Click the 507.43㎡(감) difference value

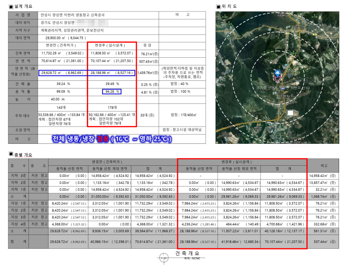coord(149,61)
